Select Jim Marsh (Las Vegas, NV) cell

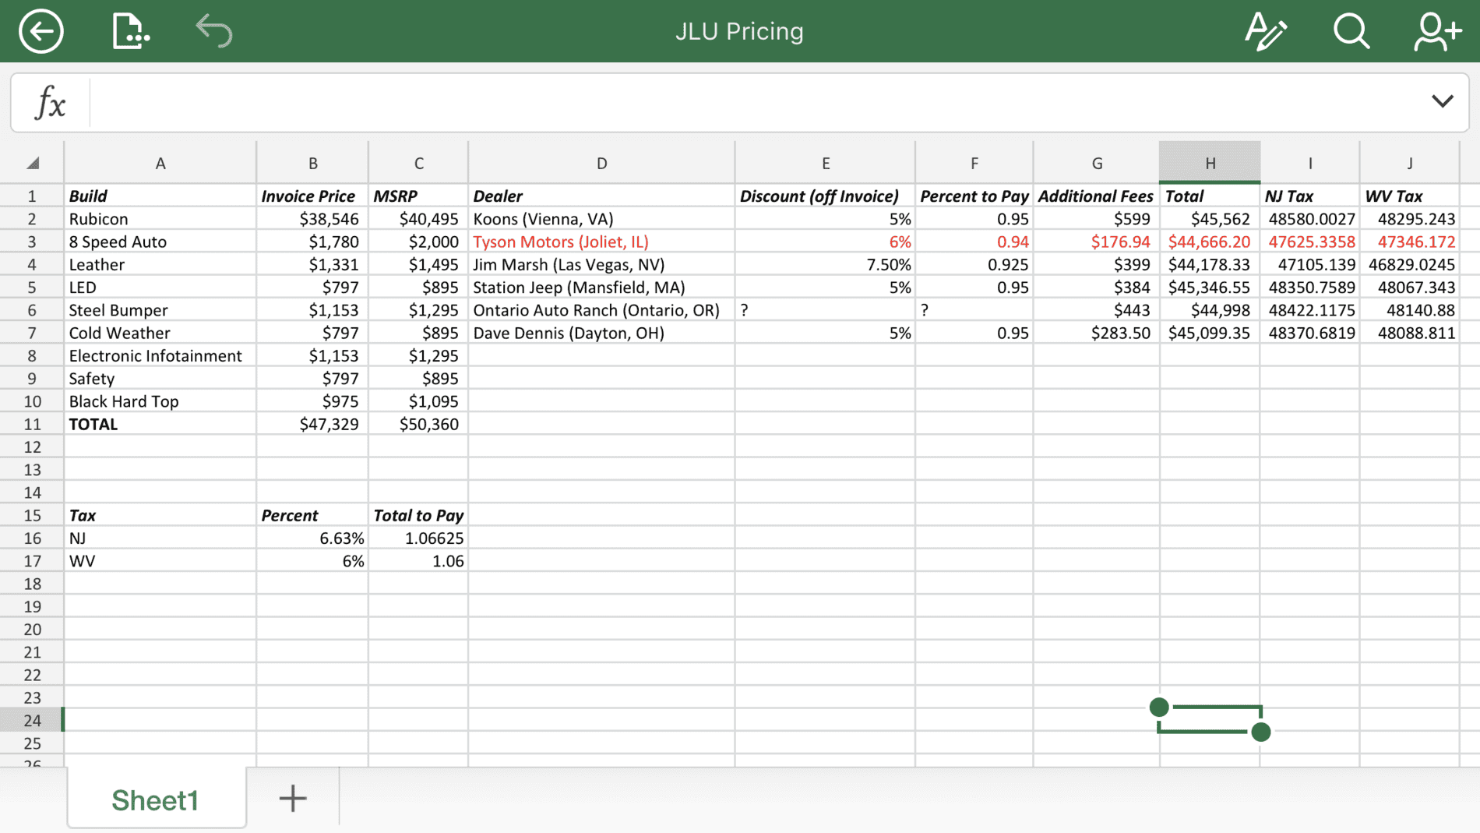point(601,265)
